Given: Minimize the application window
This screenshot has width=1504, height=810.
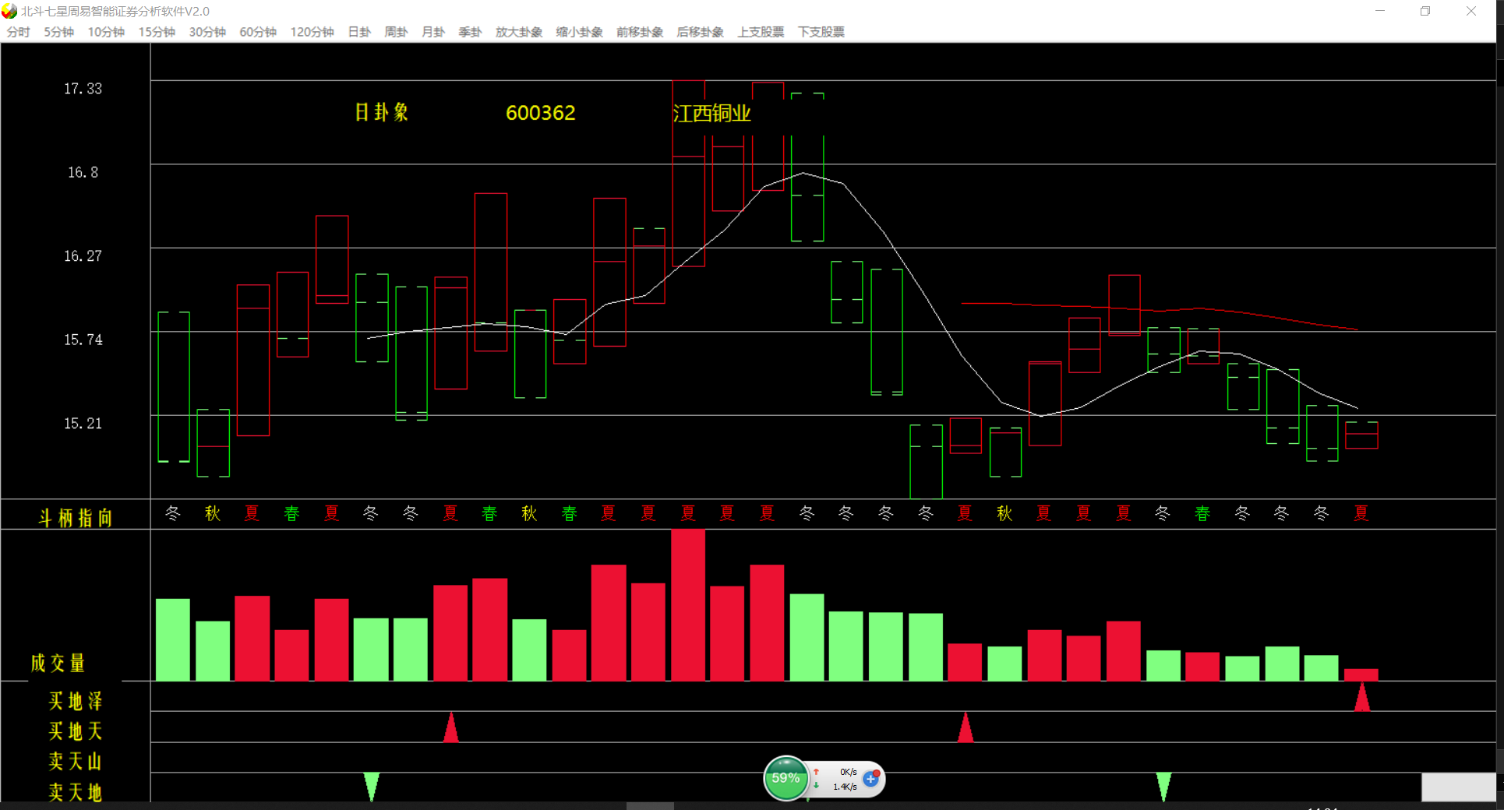Looking at the screenshot, I should (x=1380, y=11).
